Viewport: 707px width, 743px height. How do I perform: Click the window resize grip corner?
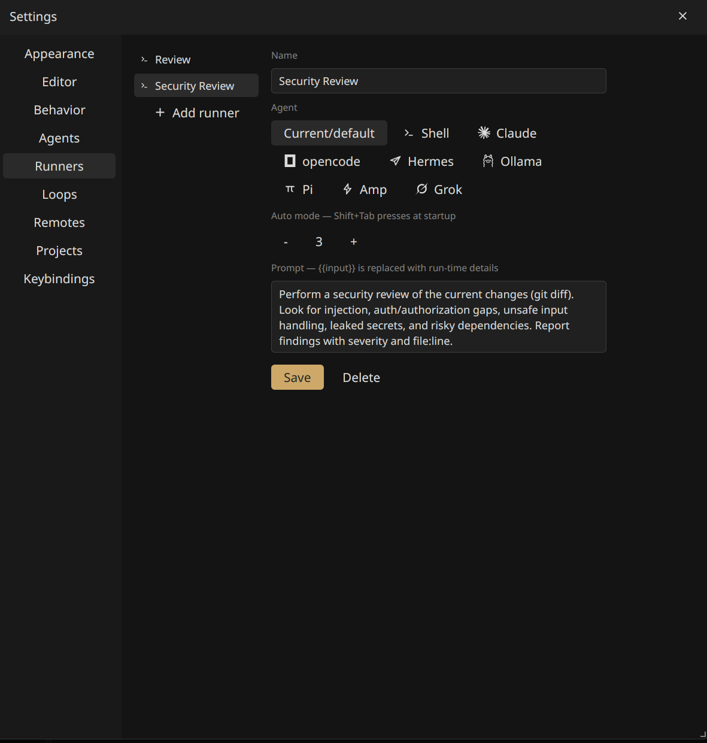point(703,735)
